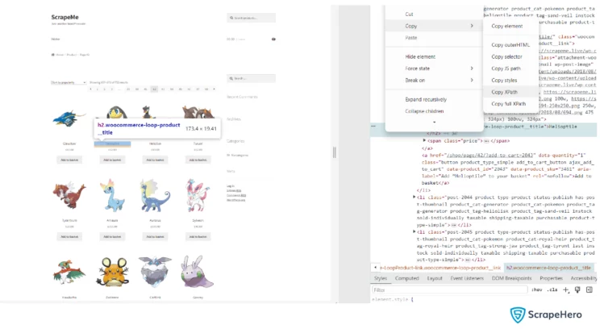The image size is (600, 333).
Task: Open the Sylveon product image
Action: click(x=198, y=196)
